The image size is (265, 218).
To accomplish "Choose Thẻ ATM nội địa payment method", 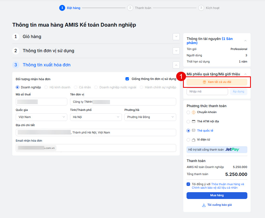I will [188, 122].
